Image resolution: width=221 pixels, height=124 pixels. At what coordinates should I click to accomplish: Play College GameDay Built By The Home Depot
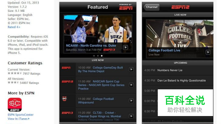(x=131, y=69)
